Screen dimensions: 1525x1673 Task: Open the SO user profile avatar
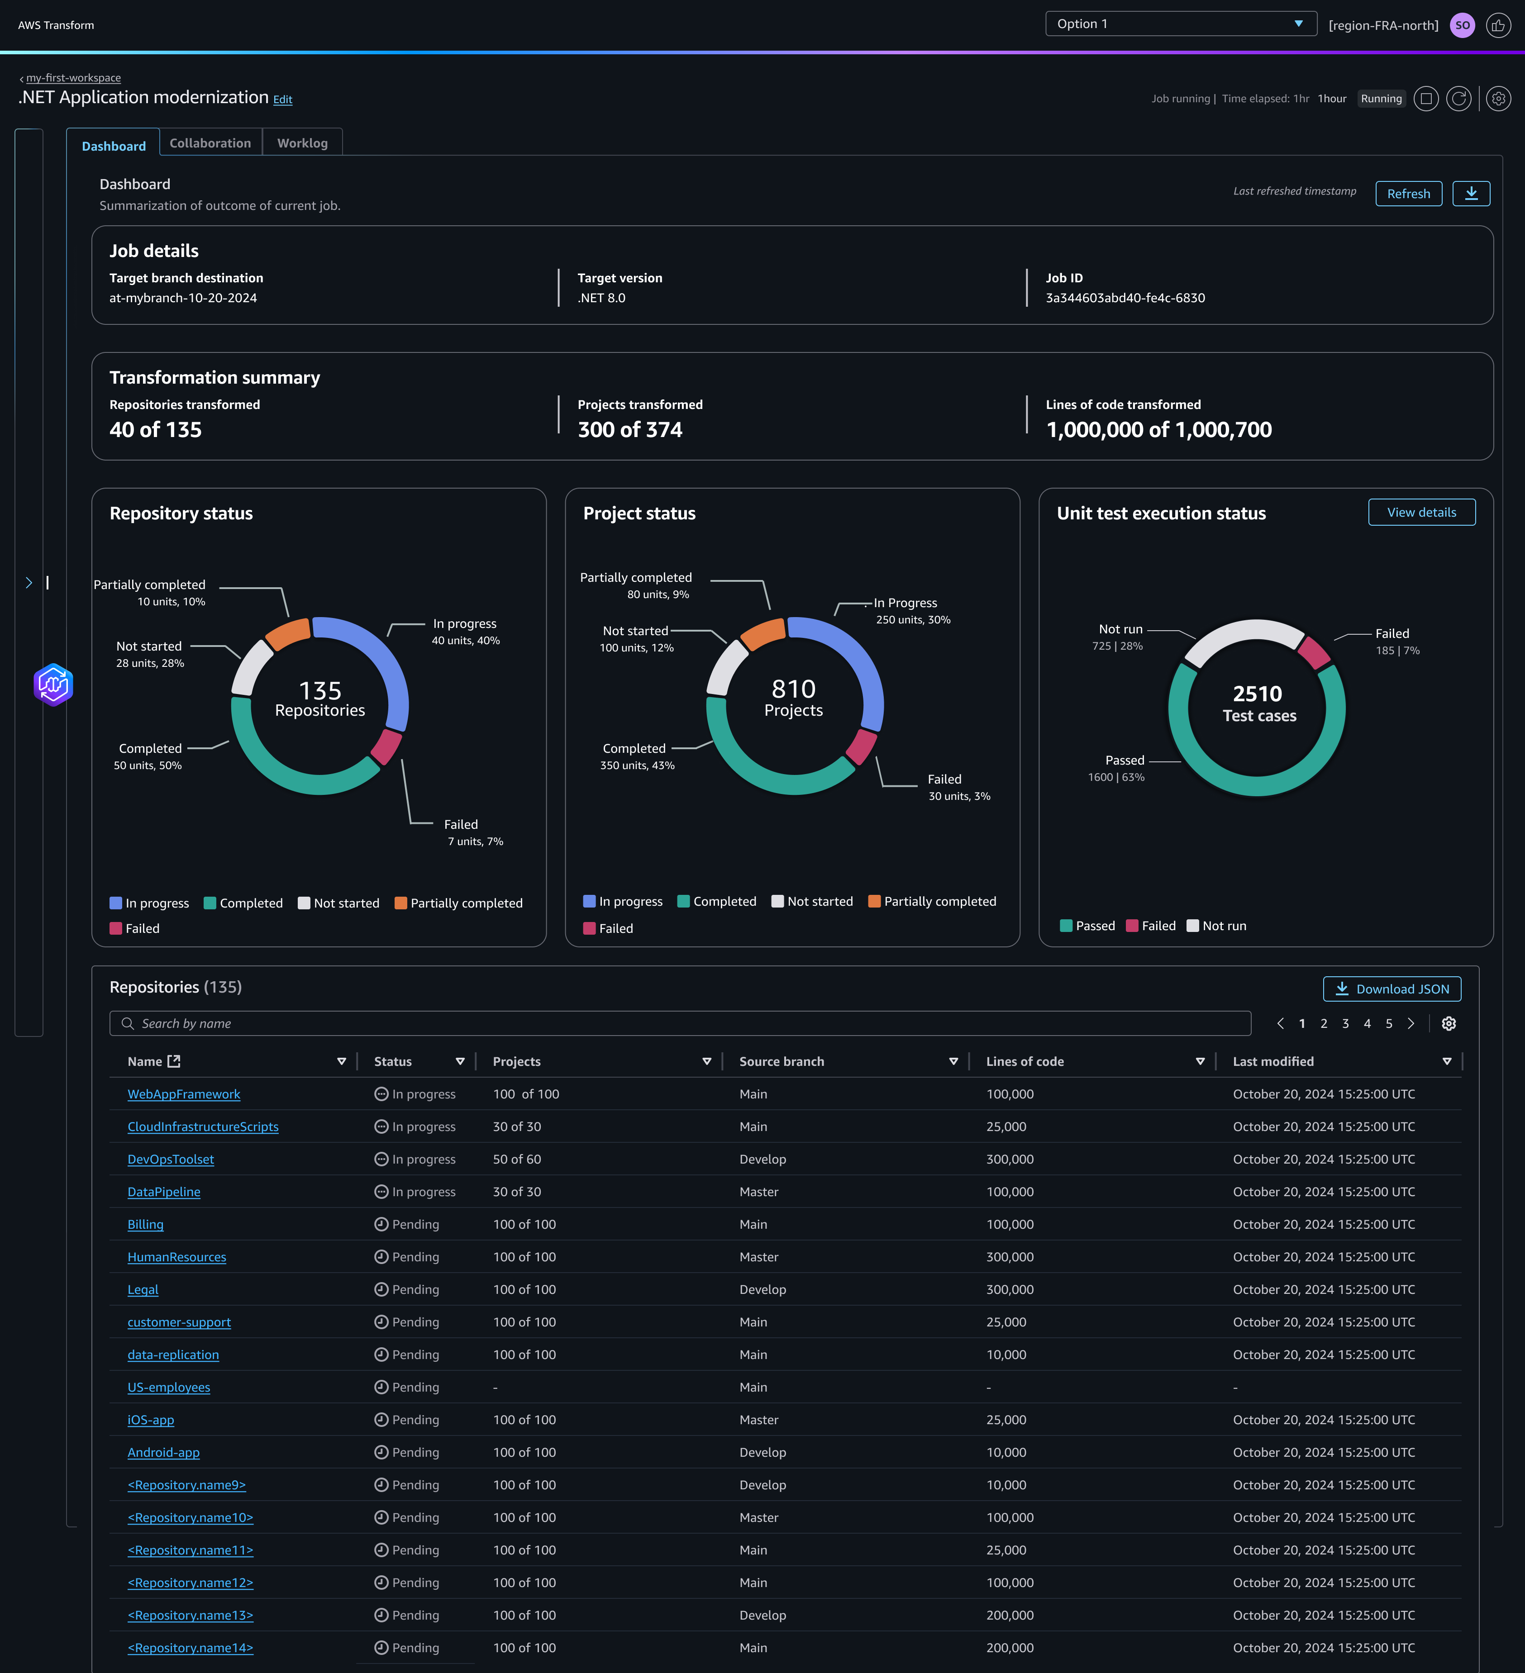(1463, 25)
